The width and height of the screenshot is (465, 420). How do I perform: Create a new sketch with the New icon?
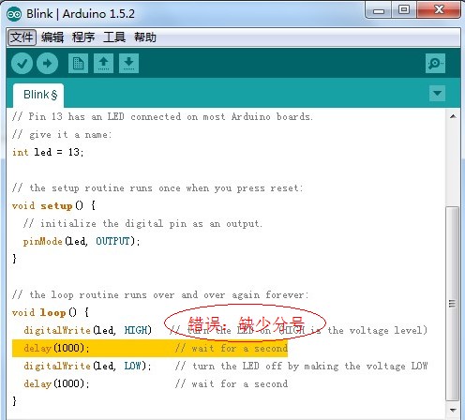78,64
